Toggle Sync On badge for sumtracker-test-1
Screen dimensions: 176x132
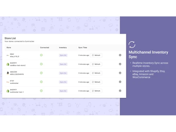pyautogui.click(x=63, y=91)
